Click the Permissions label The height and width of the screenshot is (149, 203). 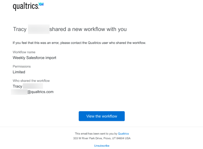[x=22, y=66]
